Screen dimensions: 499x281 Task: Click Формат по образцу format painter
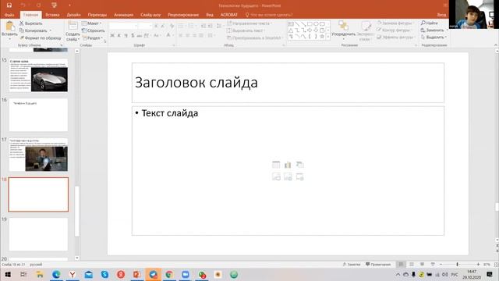41,38
